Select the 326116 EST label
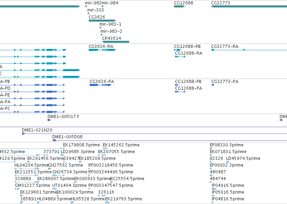287x204 pixels. [106, 192]
